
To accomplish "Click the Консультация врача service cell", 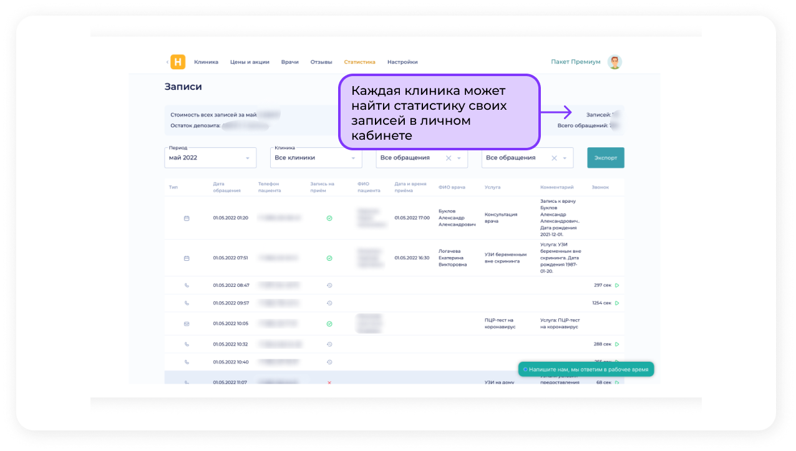I will pyautogui.click(x=501, y=218).
